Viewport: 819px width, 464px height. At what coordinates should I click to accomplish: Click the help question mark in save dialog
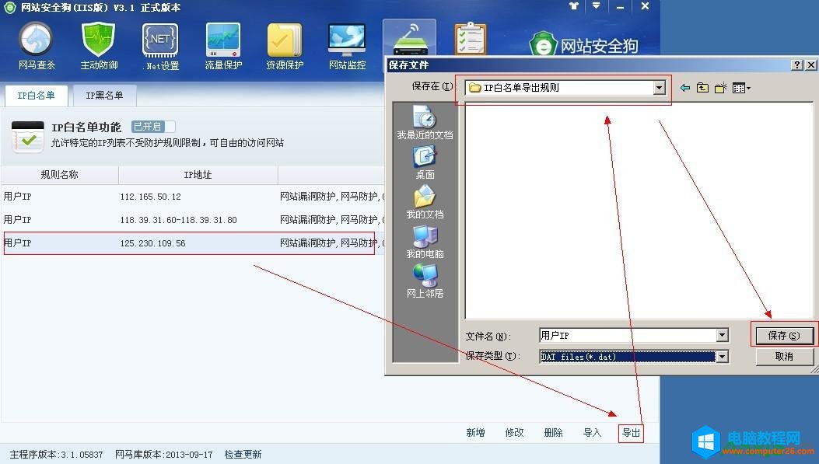[x=797, y=65]
